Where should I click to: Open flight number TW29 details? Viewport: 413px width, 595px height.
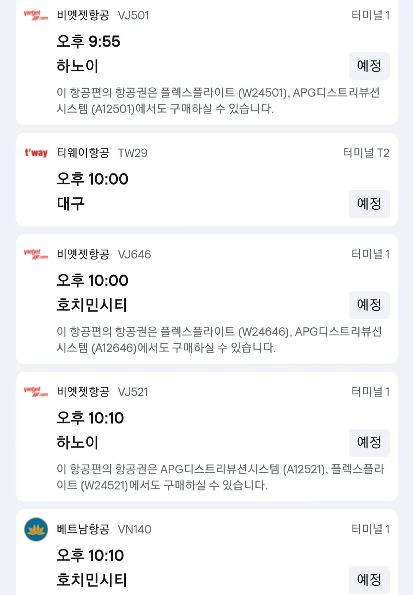pyautogui.click(x=132, y=153)
